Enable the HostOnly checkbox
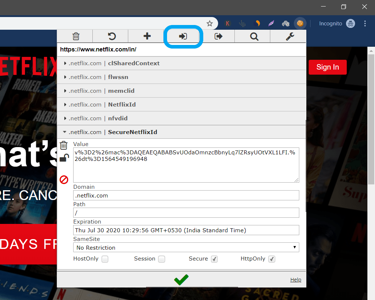This screenshot has height=300, width=375. pos(105,259)
